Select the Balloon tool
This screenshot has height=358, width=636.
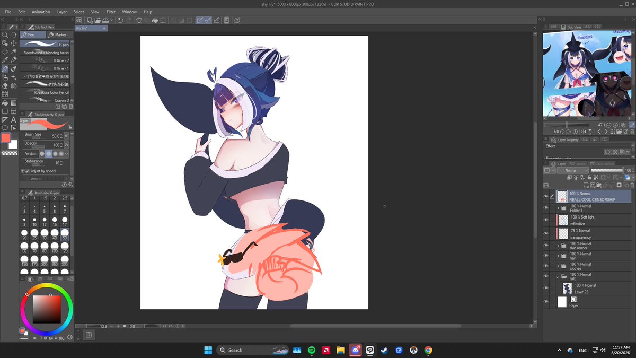[5, 128]
